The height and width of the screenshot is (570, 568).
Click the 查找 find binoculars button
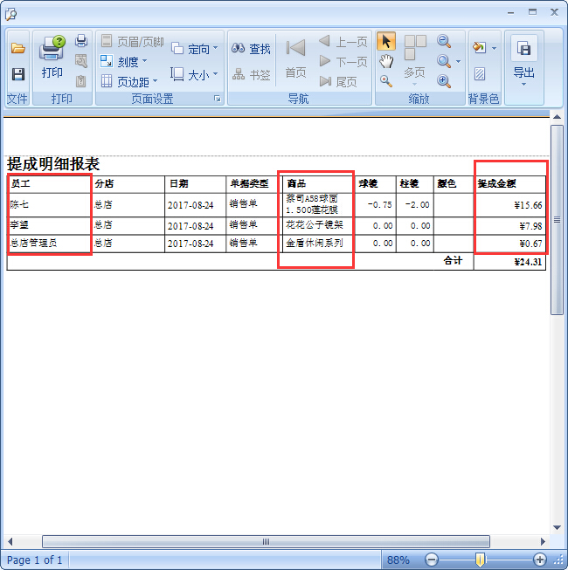[251, 48]
